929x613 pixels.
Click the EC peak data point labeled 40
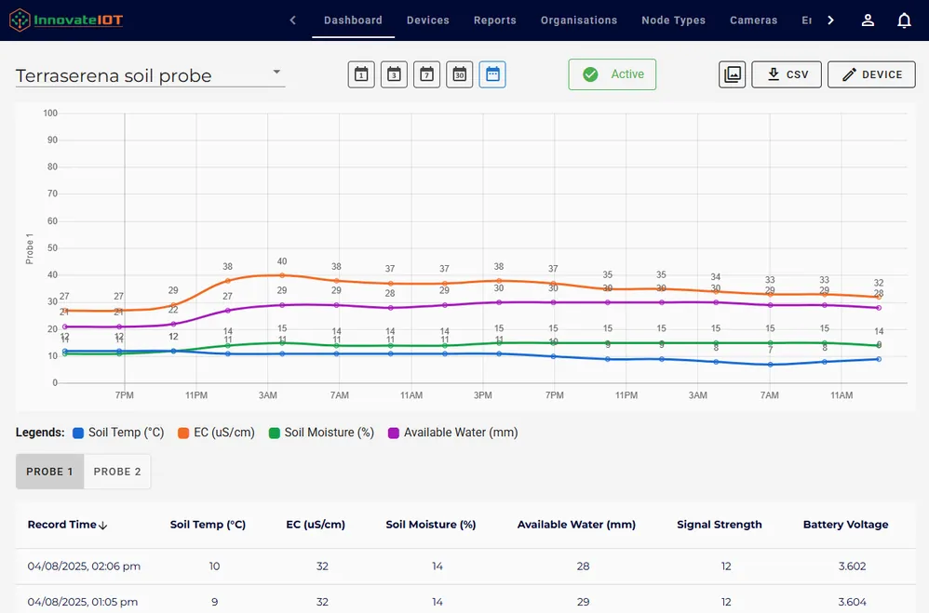[282, 275]
